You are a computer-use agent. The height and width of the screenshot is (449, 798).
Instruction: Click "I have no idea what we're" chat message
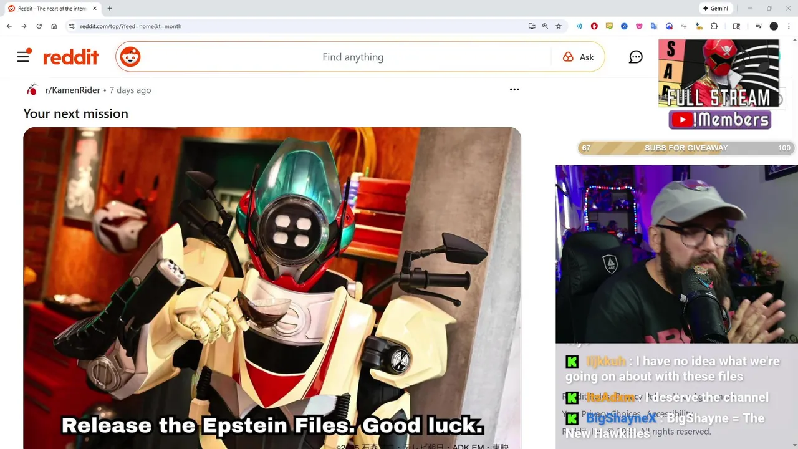[x=673, y=369]
